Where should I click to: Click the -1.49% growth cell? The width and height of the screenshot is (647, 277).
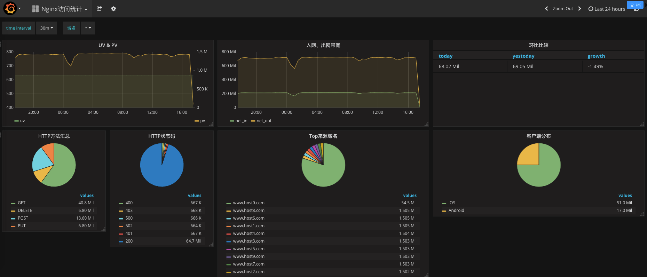click(x=613, y=66)
